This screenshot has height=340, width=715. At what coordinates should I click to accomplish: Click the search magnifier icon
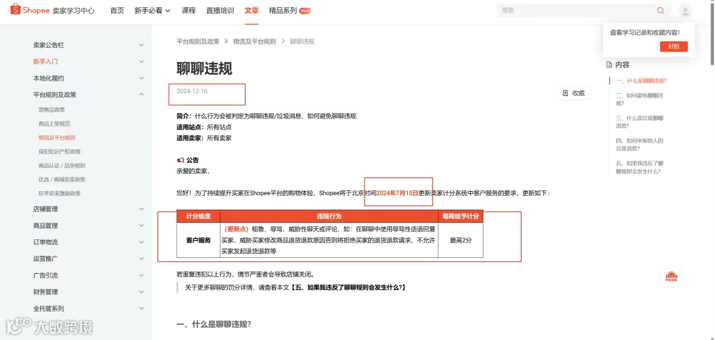point(660,11)
